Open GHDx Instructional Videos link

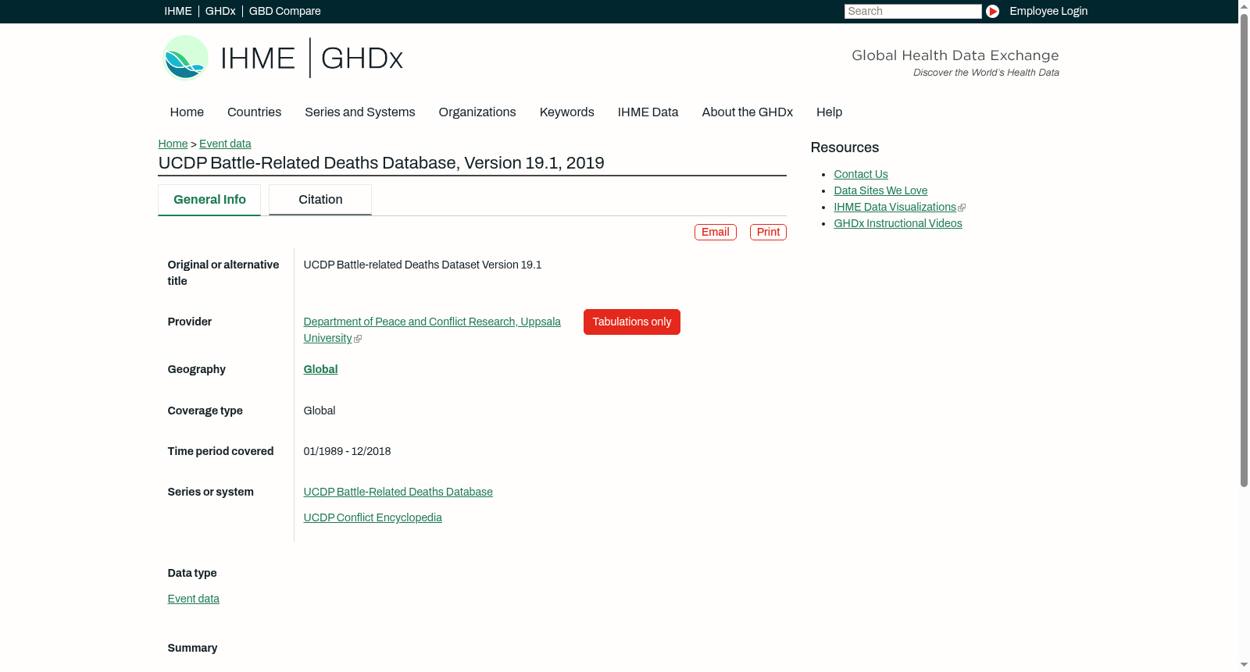[898, 223]
